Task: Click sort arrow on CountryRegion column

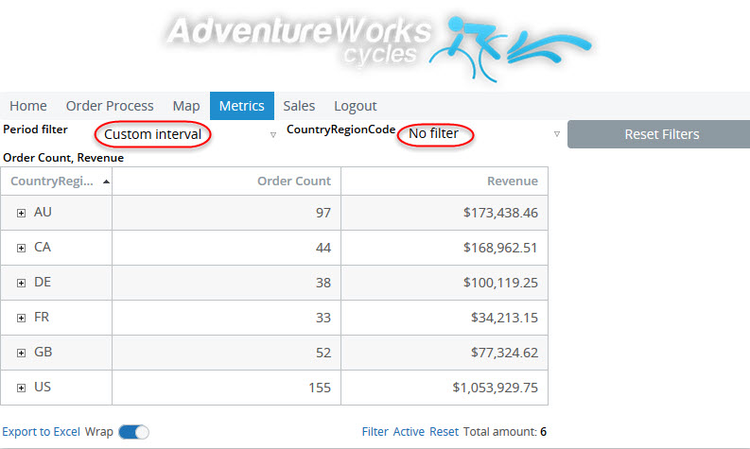Action: pyautogui.click(x=106, y=181)
